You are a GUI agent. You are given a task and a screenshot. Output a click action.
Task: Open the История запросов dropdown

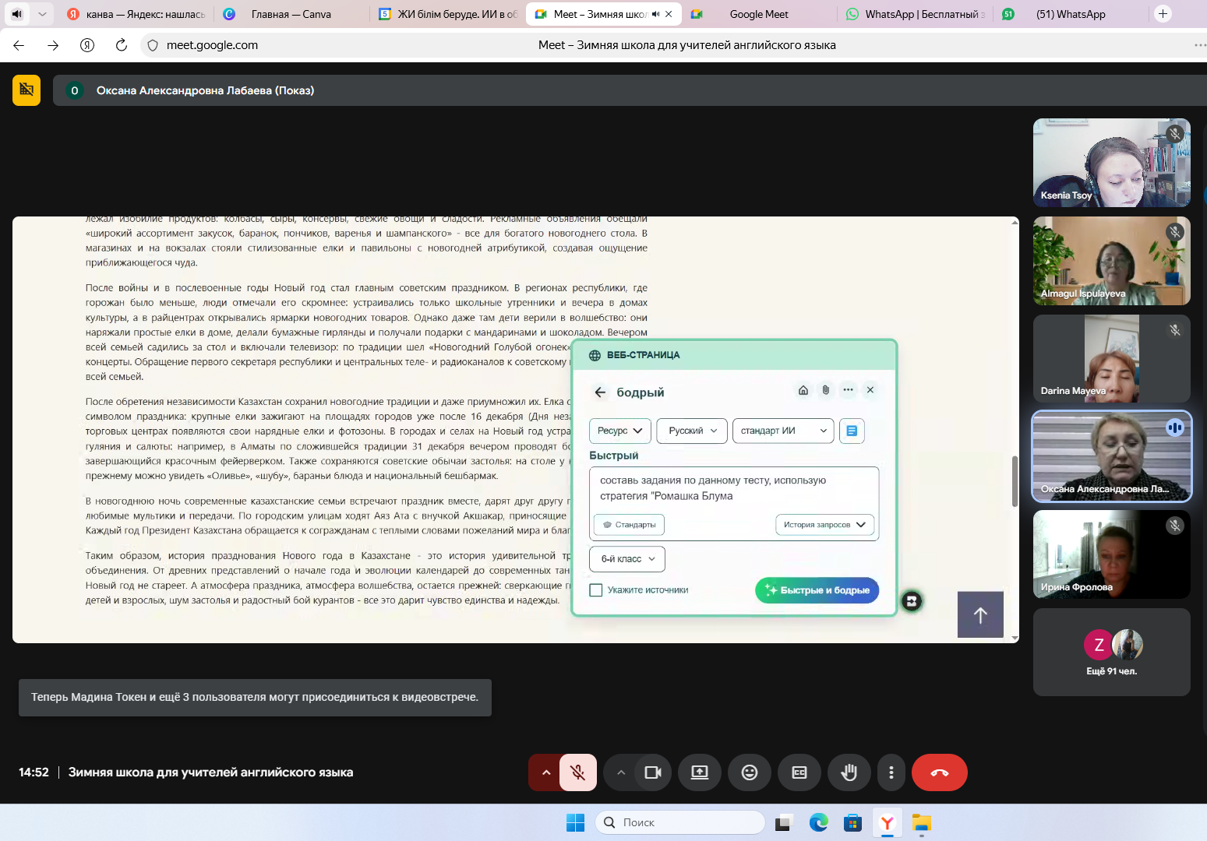[824, 525]
